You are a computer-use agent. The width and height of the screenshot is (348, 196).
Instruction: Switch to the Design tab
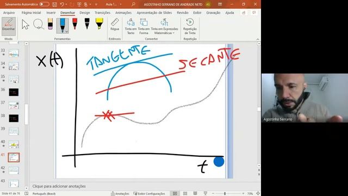coord(85,13)
